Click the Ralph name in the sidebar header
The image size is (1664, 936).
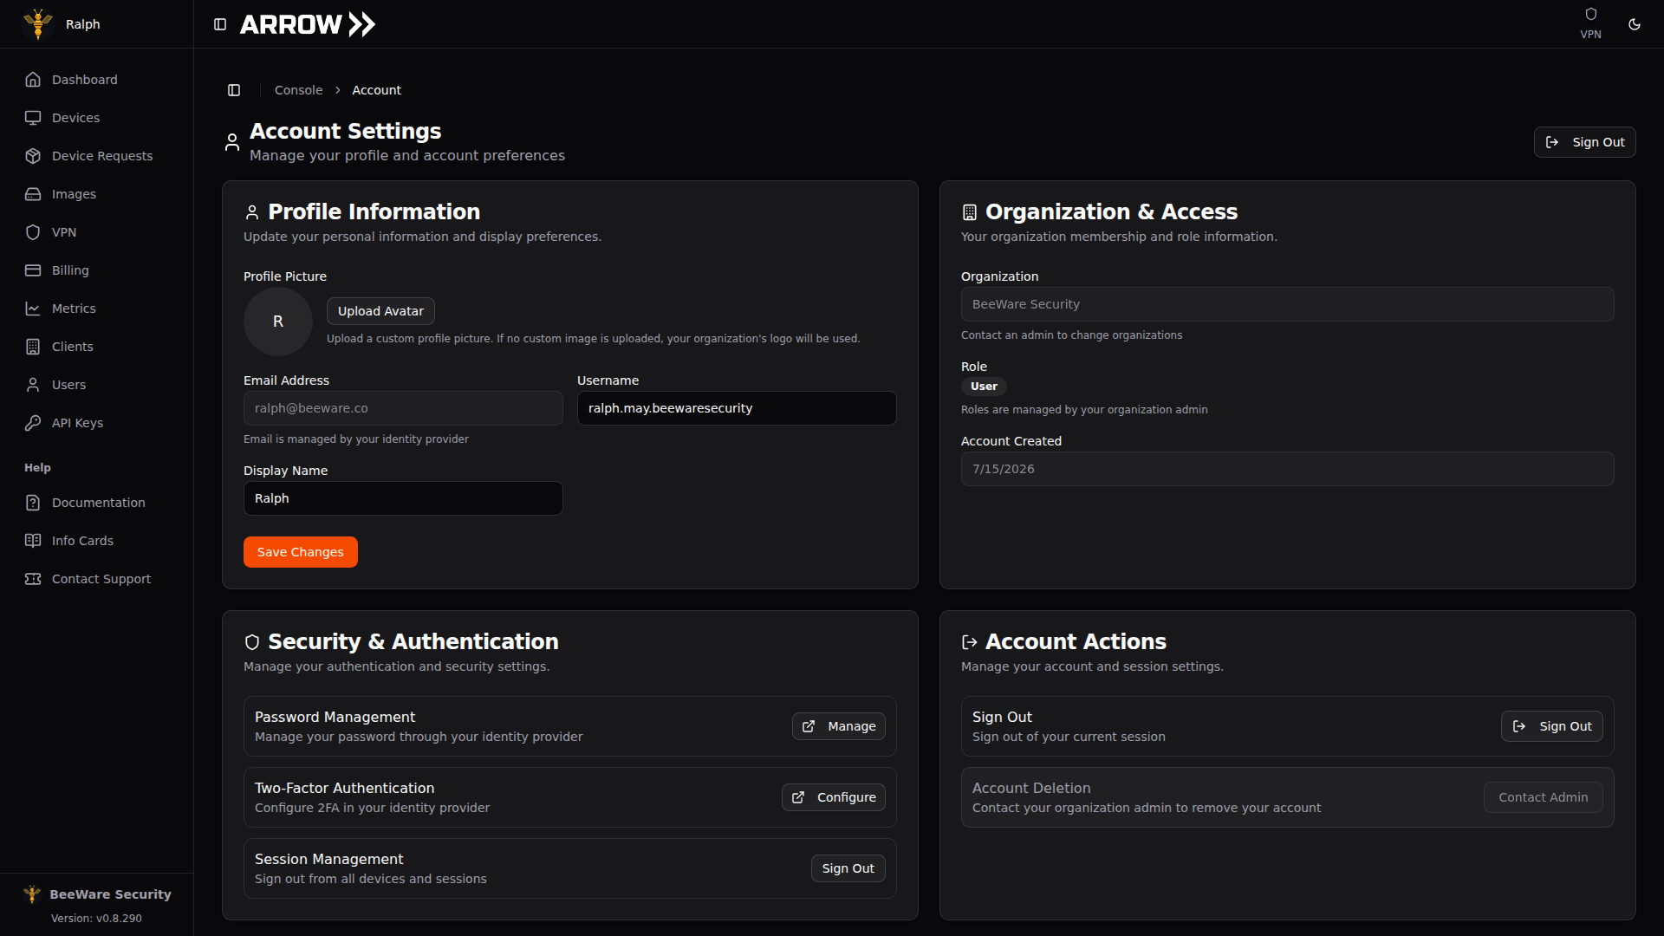click(82, 24)
